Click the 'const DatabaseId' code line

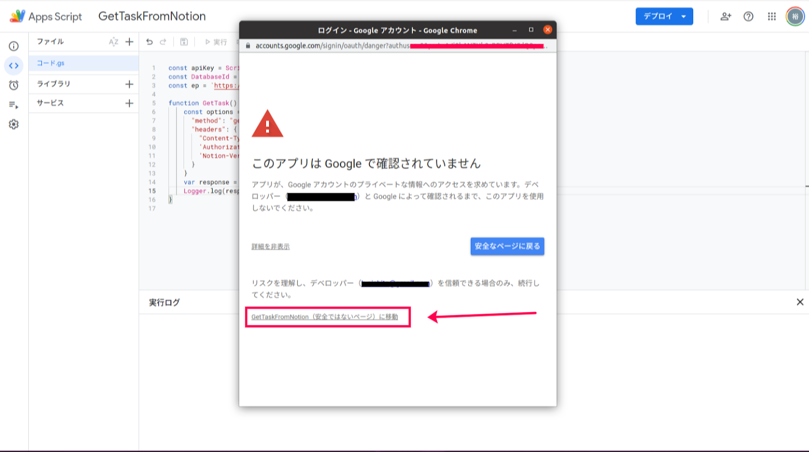point(203,77)
